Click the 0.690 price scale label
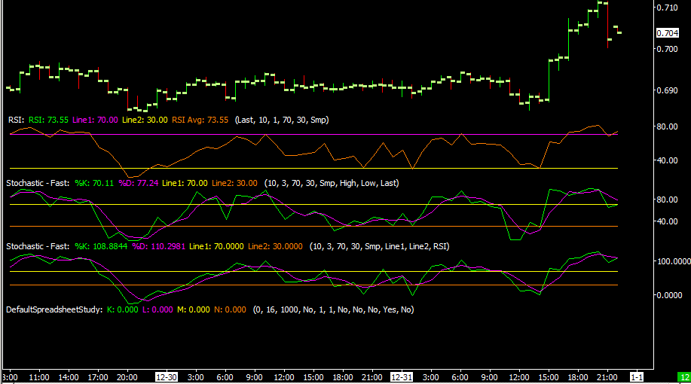 coord(667,90)
